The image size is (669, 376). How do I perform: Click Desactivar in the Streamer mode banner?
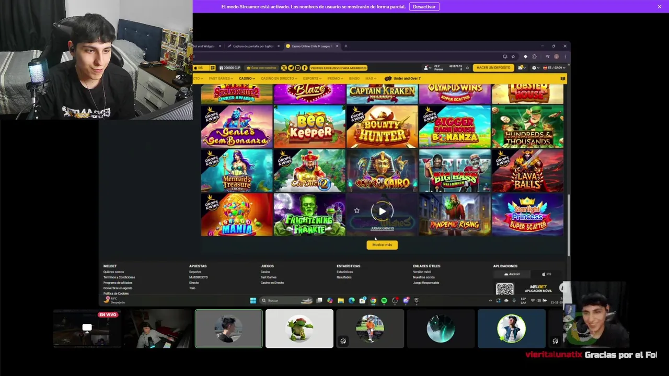pos(424,7)
